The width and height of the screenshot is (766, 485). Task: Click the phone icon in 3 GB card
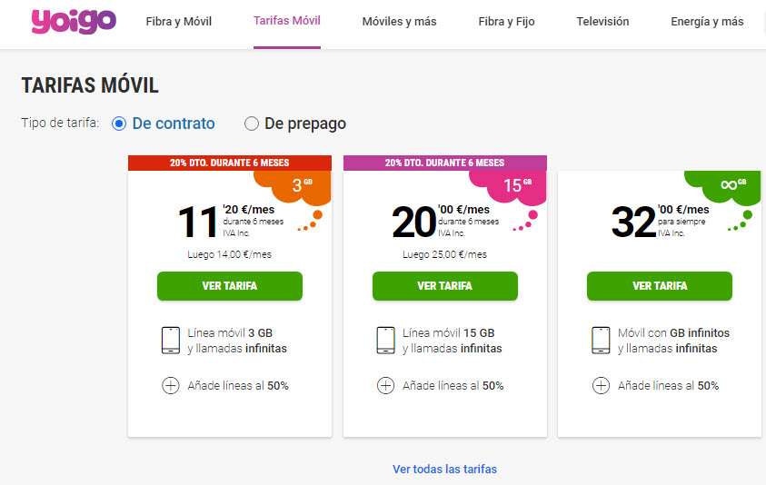(x=171, y=341)
